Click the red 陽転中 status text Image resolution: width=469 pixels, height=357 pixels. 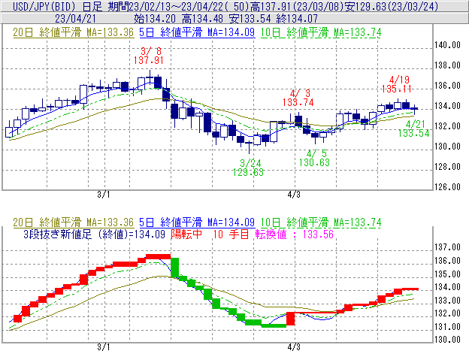[x=186, y=234]
